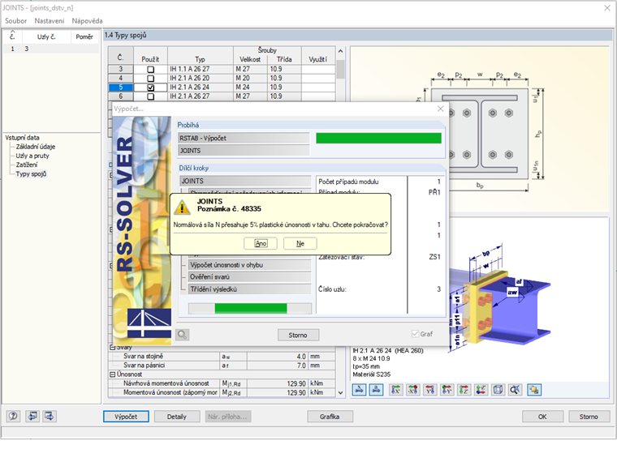Open the help icon at bottom left
The width and height of the screenshot is (617, 462).
click(x=13, y=416)
